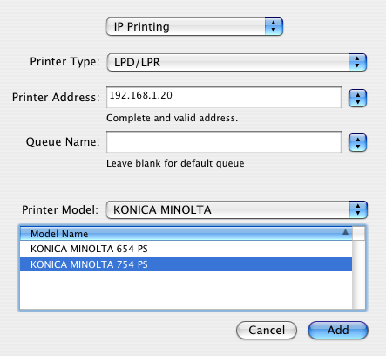The width and height of the screenshot is (386, 356).
Task: Open the Printer Type LPD/LPR dropdown
Action: click(x=237, y=62)
